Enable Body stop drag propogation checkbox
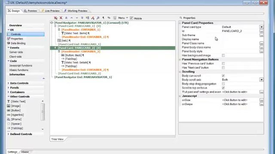The width and height of the screenshot is (275, 154). tap(223, 84)
